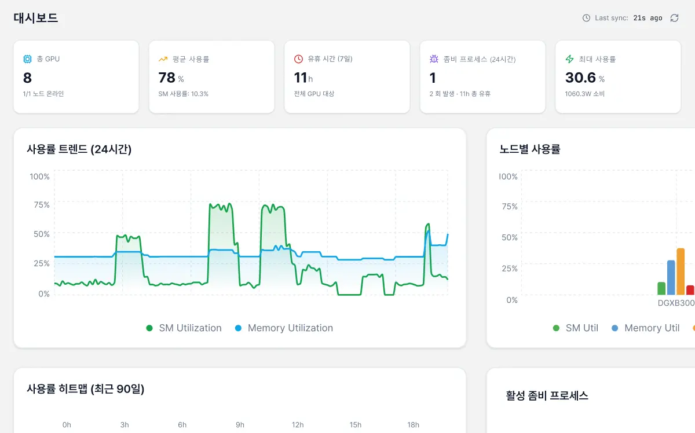Viewport: 695px width, 433px height.
Task: Click the green SM Util legend dot
Action: pos(557,328)
